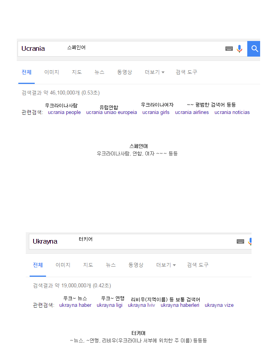Screen dimensions: 273x356
Task: Click annotation 우크~ 연맹 above ukrayna ligi
Action: [113, 299]
